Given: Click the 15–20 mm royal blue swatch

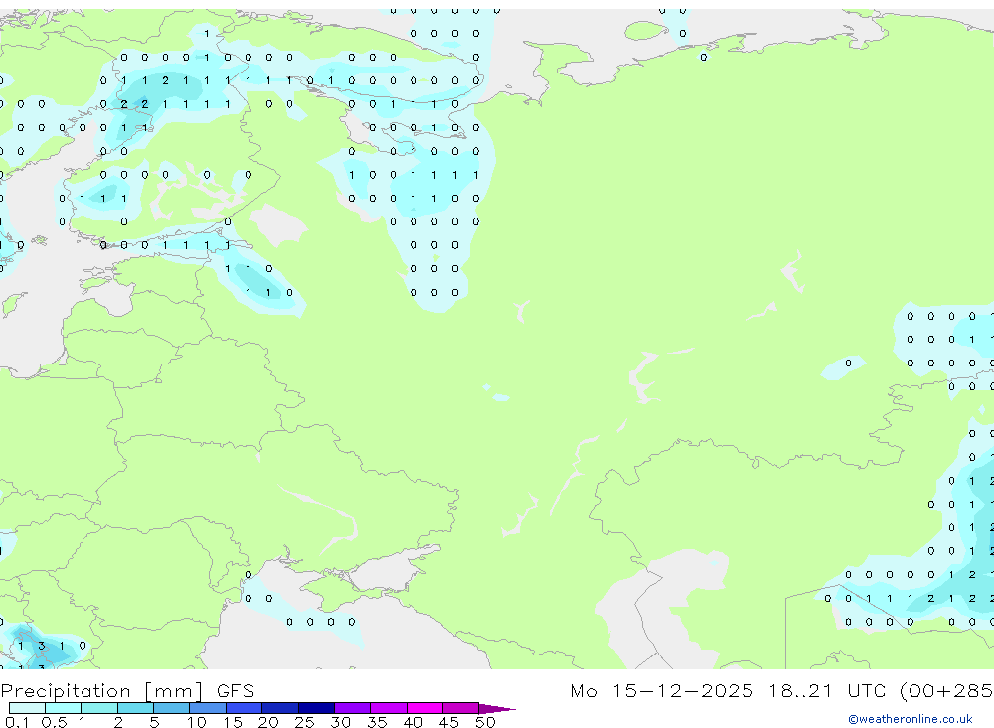Looking at the screenshot, I should click(245, 708).
